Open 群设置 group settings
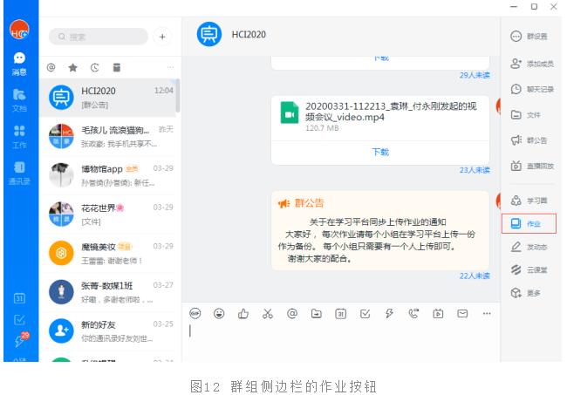The height and width of the screenshot is (395, 567). pyautogui.click(x=529, y=37)
